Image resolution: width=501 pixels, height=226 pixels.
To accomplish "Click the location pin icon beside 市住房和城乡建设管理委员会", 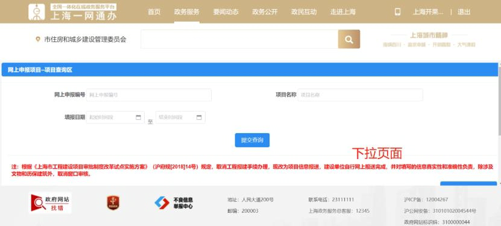I will pos(38,39).
